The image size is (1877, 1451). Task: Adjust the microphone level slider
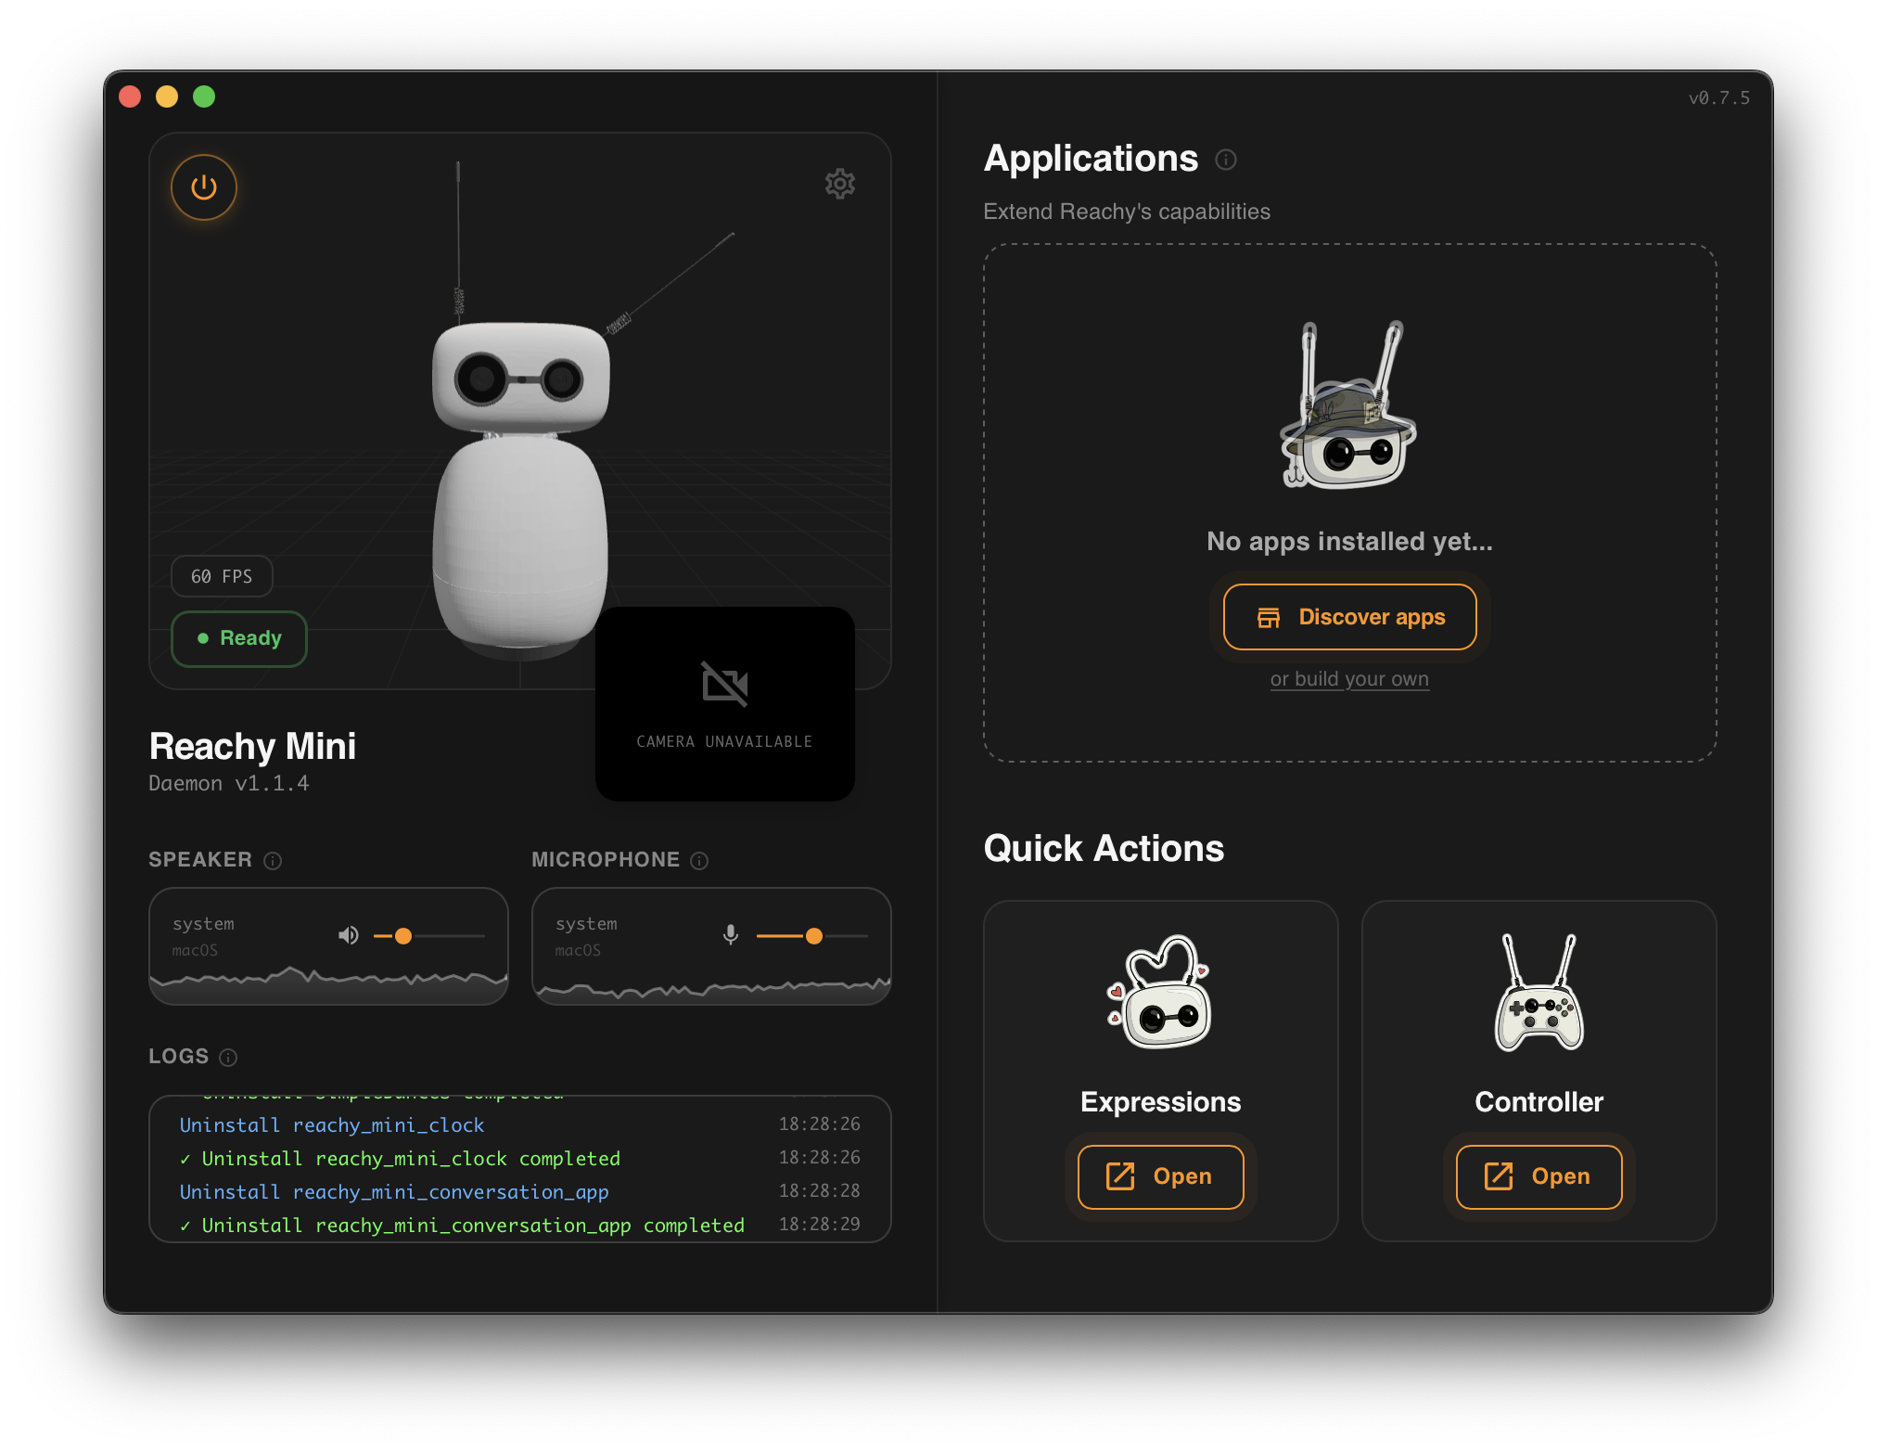click(812, 936)
